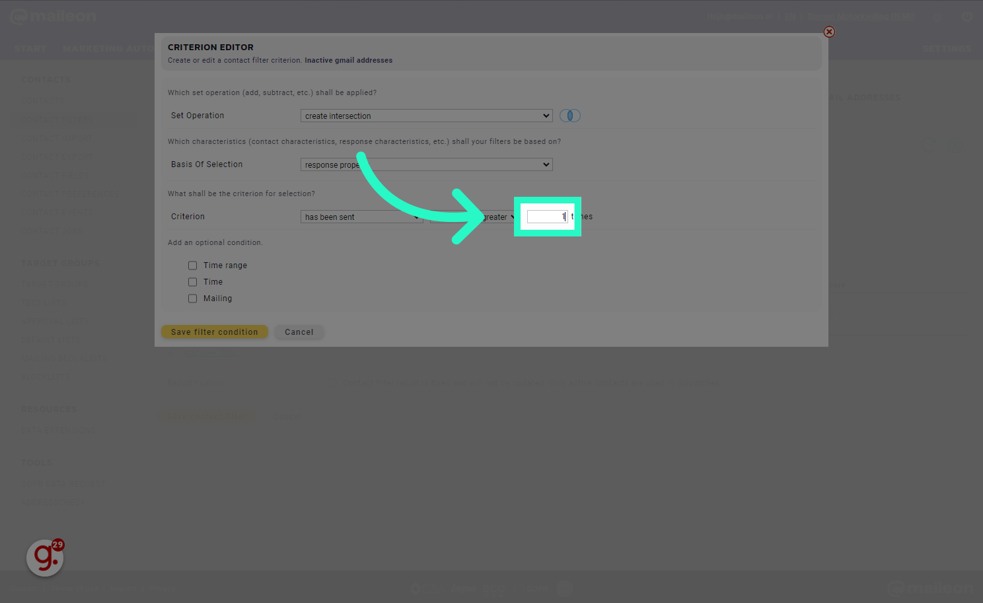Open the 'has been sent' criterion dropdown
Screen dimensions: 983x603
[361, 217]
